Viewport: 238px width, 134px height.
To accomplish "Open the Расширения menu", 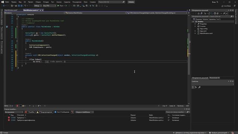I will click(77, 2).
